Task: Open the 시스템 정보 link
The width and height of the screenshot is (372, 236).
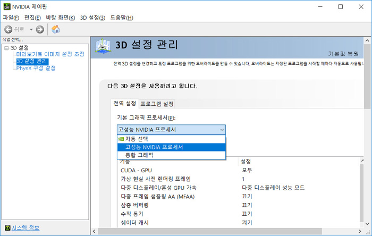Action: pos(26,227)
